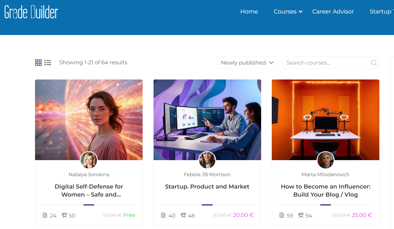Open How to Become an Influencer course
This screenshot has height=229, width=394.
click(325, 191)
